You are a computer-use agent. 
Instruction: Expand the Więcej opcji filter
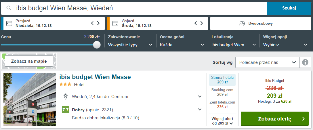pyautogui.click(x=285, y=45)
